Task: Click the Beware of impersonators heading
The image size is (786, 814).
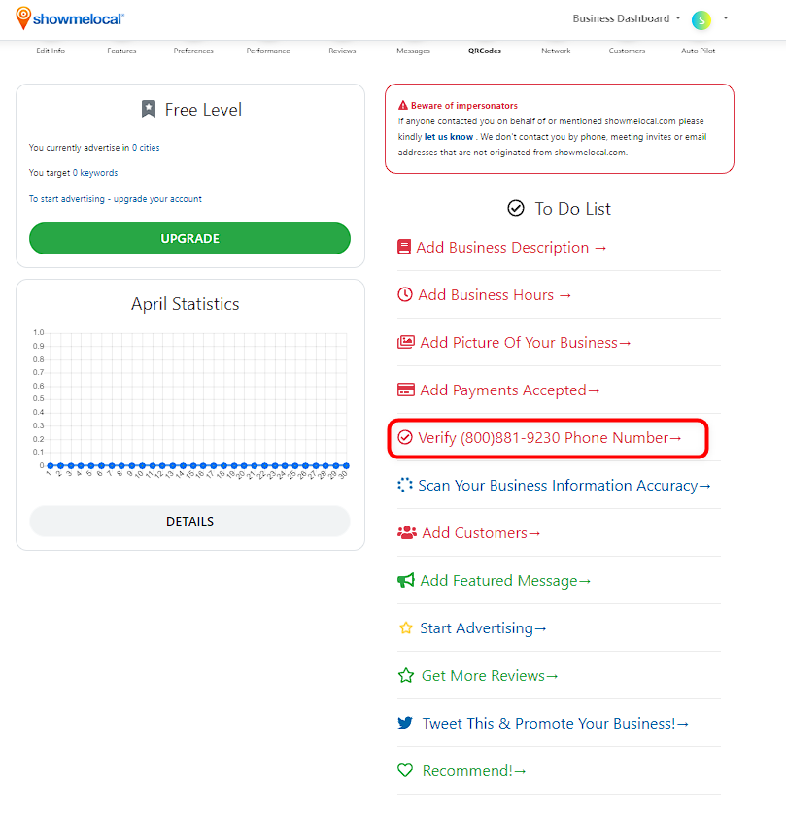Action: (x=464, y=105)
